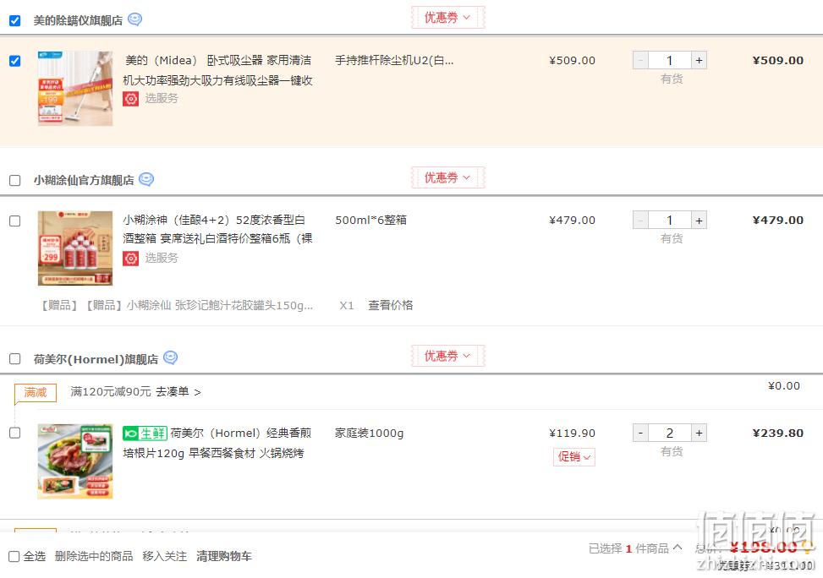The width and height of the screenshot is (823, 578).
Task: Decrease quantity of Hormel bacon
Action: (640, 433)
